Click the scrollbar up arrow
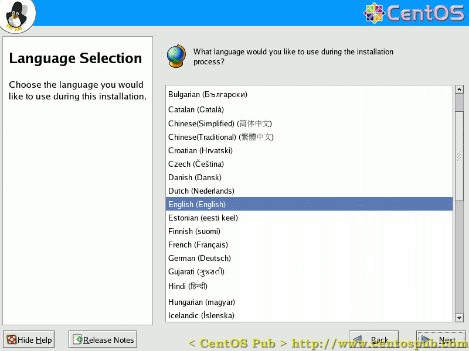 pyautogui.click(x=459, y=90)
